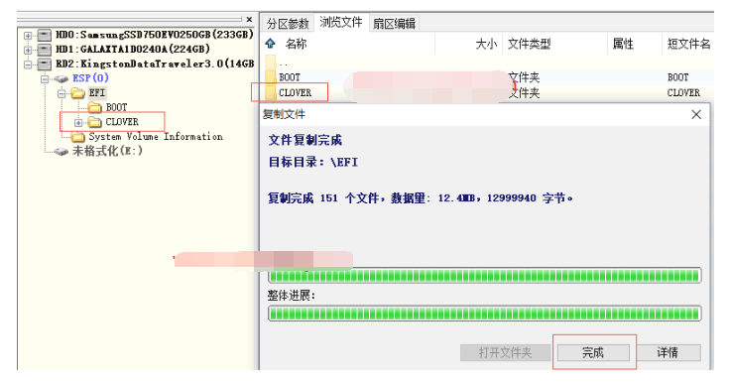729x383 pixels.
Task: Select RD2:KingstonDataTraveler3.0 in the tree
Action: (155, 64)
